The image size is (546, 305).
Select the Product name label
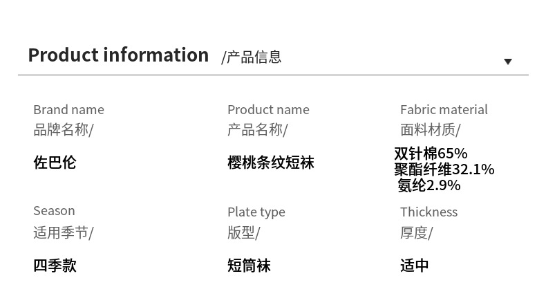pyautogui.click(x=268, y=109)
